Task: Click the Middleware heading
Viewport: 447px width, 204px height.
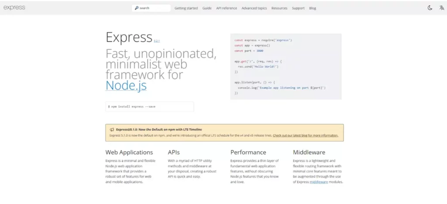Action: pos(309,152)
